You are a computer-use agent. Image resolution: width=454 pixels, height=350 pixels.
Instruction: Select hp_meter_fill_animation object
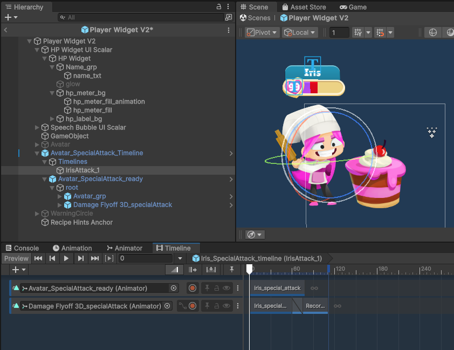109,101
